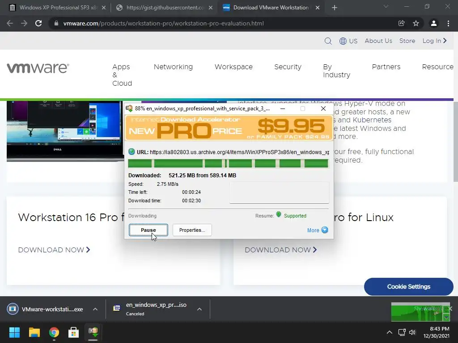The width and height of the screenshot is (458, 343).
Task: Open Microsoft Store from taskbar
Action: 74,332
